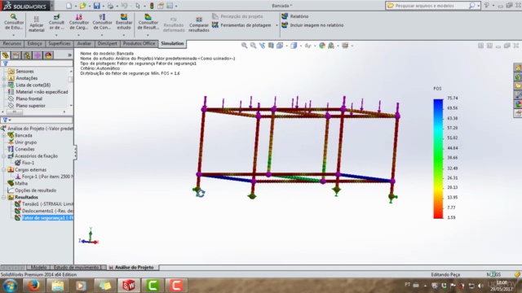This screenshot has height=293, width=522.
Task: Collapse Cargas externas node
Action: 3,170
